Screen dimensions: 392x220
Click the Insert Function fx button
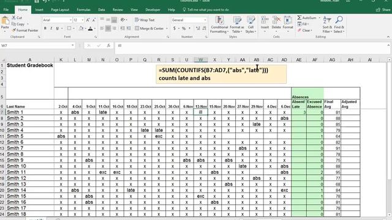[108, 46]
